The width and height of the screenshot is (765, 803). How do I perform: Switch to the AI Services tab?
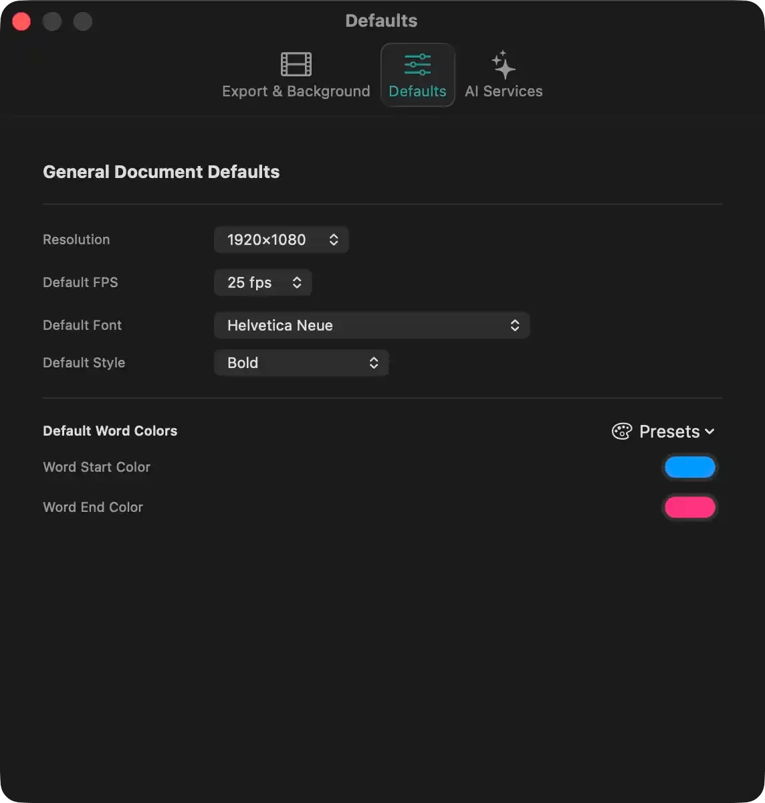(x=504, y=75)
